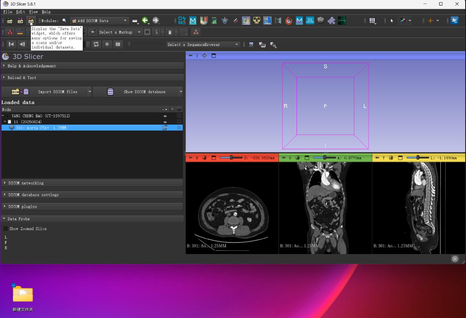Toggle visibility of 301: Aorta CTA+ volume
The image size is (466, 318).
(165, 128)
